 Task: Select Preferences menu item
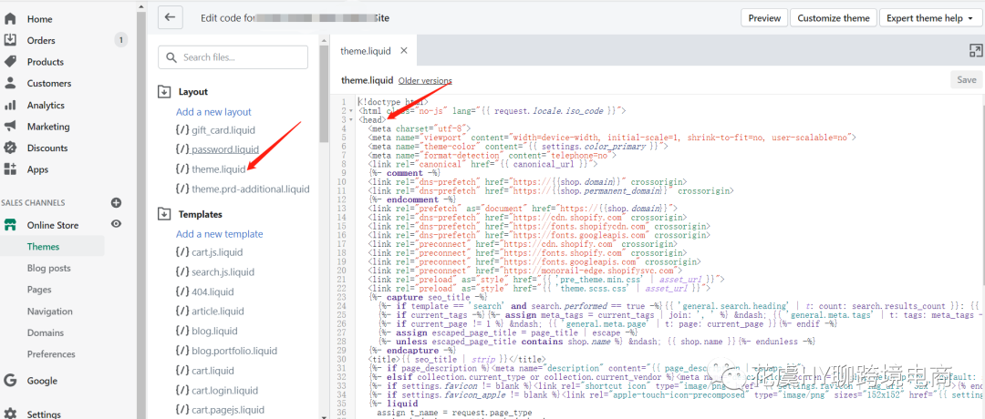(x=51, y=353)
